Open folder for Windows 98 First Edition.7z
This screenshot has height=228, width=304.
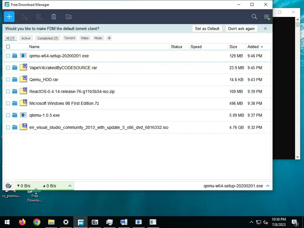coord(15,103)
